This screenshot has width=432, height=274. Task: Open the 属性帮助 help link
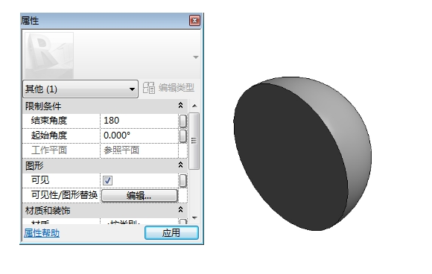(x=42, y=233)
